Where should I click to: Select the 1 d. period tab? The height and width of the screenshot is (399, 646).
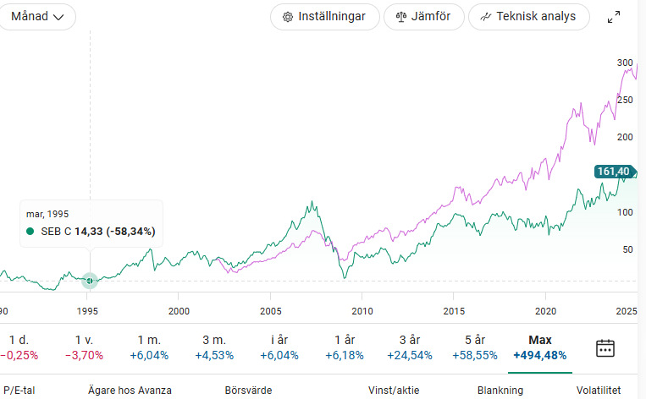coord(18,347)
